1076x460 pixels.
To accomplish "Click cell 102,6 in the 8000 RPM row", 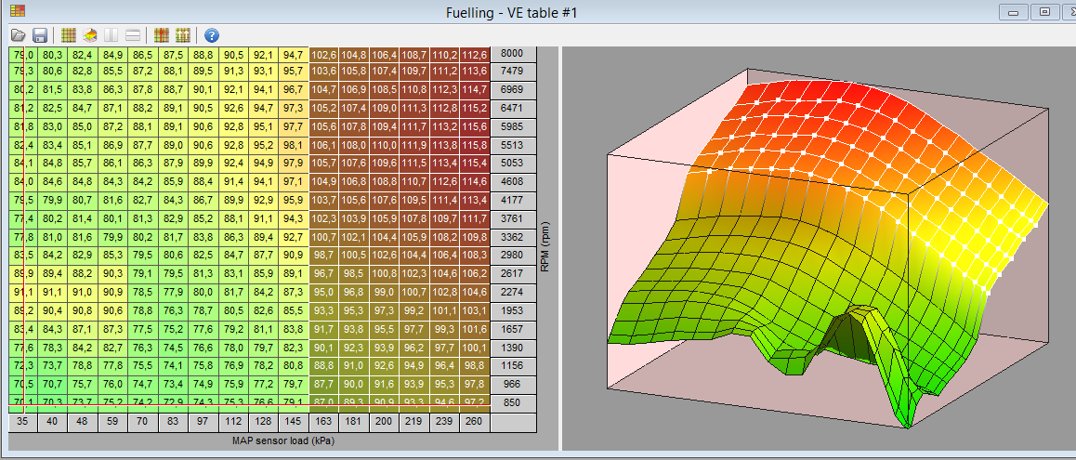I will pos(324,55).
